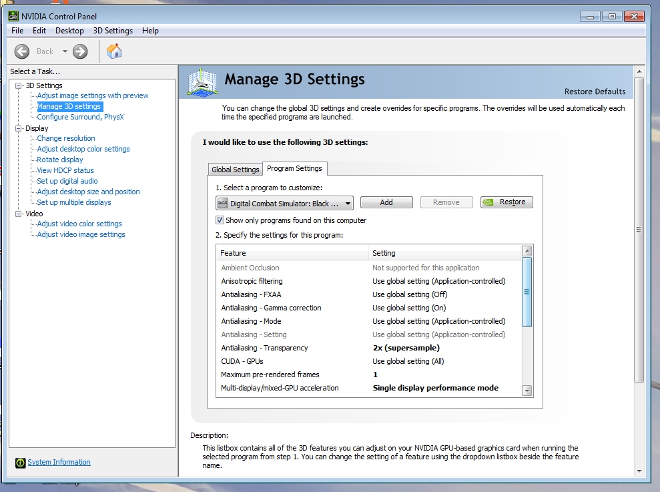Select the Antialiasing - FXAA row

click(370, 294)
